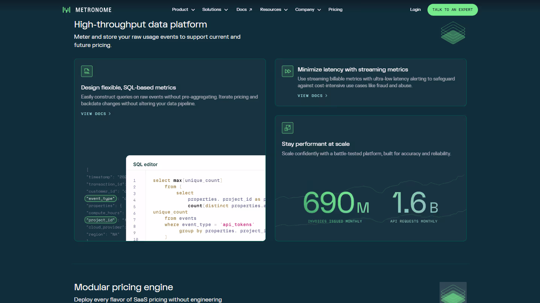540x303 pixels.
Task: Click the "region": "NA" JSON line
Action: click(103, 234)
